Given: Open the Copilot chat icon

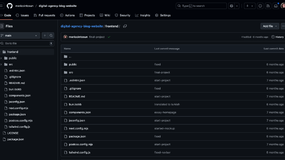Looking at the screenshot, I should pos(231,6).
